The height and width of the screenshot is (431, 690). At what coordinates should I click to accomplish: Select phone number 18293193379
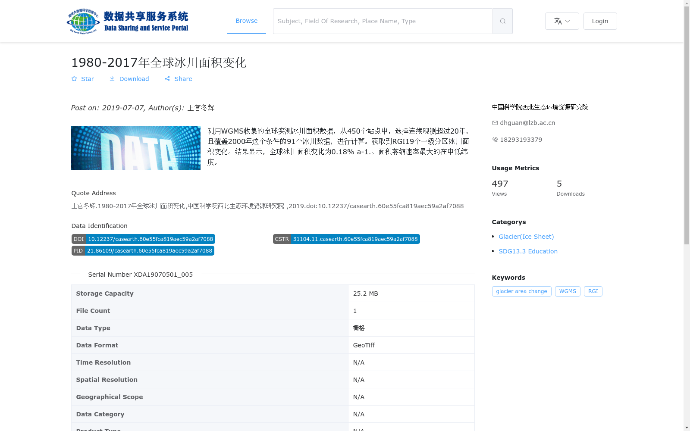pyautogui.click(x=521, y=140)
